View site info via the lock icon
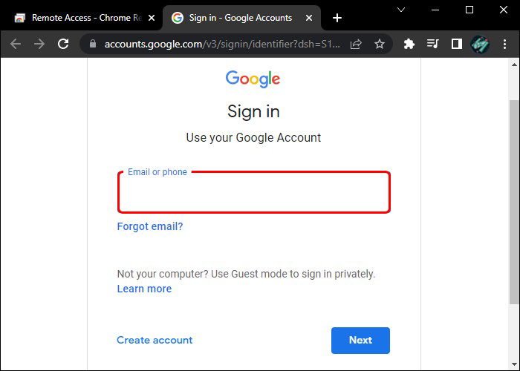Image resolution: width=520 pixels, height=371 pixels. click(93, 45)
